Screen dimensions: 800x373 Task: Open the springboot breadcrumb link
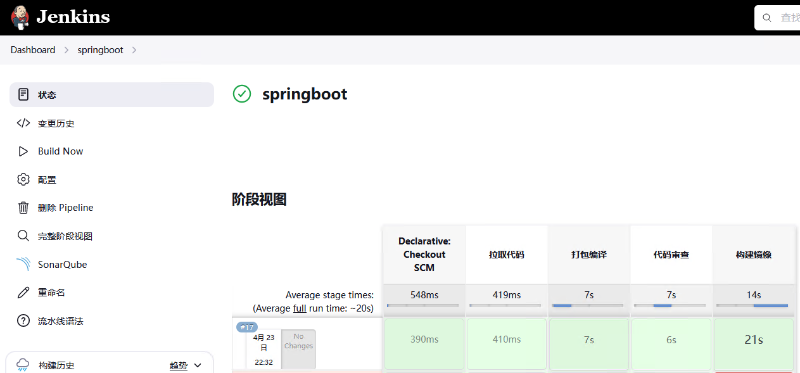(x=100, y=50)
